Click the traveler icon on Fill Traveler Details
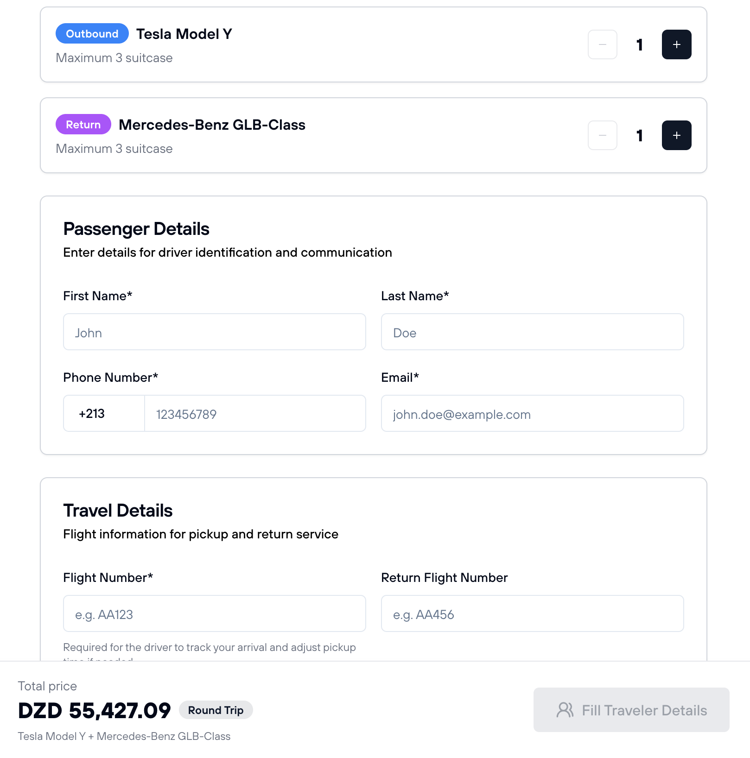The height and width of the screenshot is (758, 750). point(565,710)
